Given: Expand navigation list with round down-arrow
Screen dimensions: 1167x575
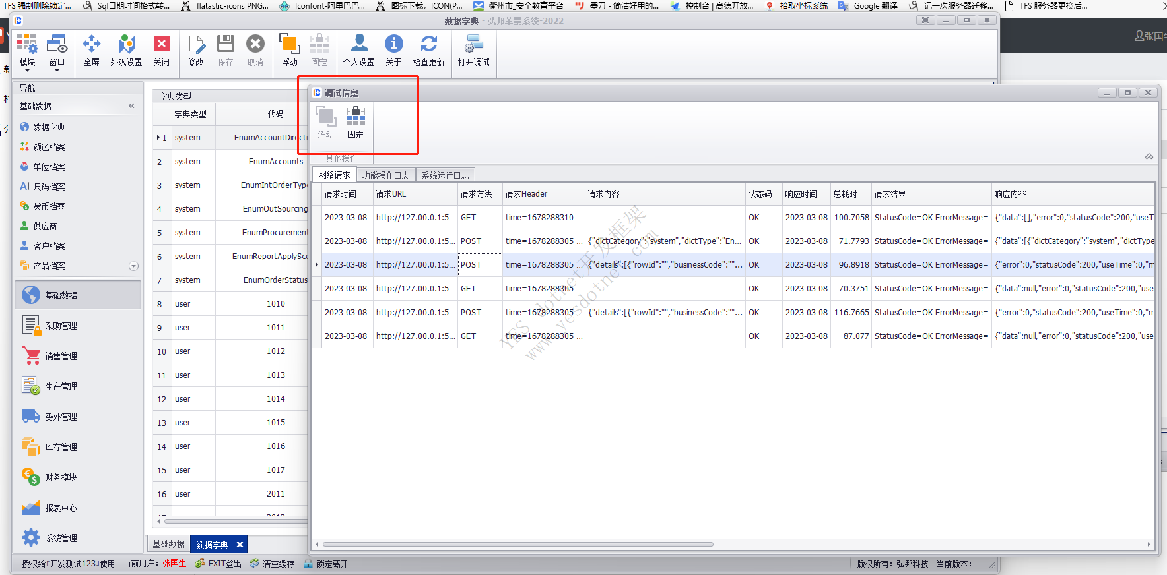Looking at the screenshot, I should pyautogui.click(x=133, y=266).
